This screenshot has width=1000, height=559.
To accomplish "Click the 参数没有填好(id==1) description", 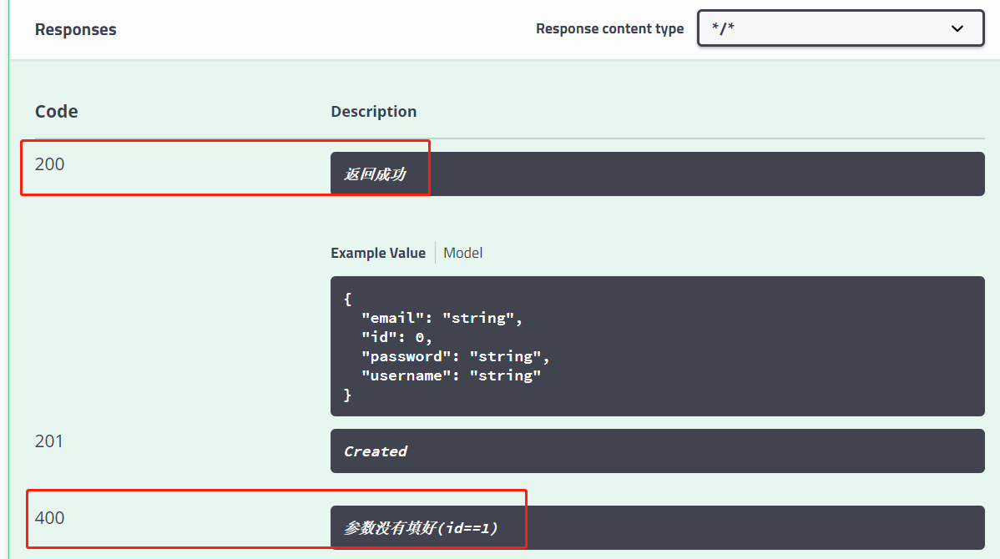I will 658,528.
